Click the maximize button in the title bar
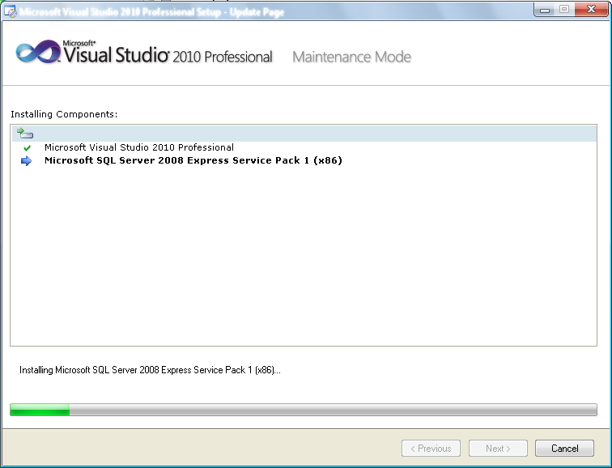 tap(564, 10)
